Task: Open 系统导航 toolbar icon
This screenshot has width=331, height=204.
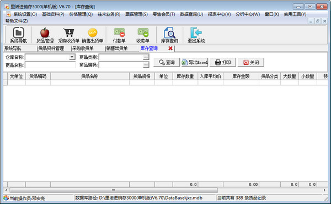Action: (x=19, y=35)
